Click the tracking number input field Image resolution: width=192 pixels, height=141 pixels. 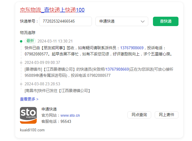(x=65, y=21)
